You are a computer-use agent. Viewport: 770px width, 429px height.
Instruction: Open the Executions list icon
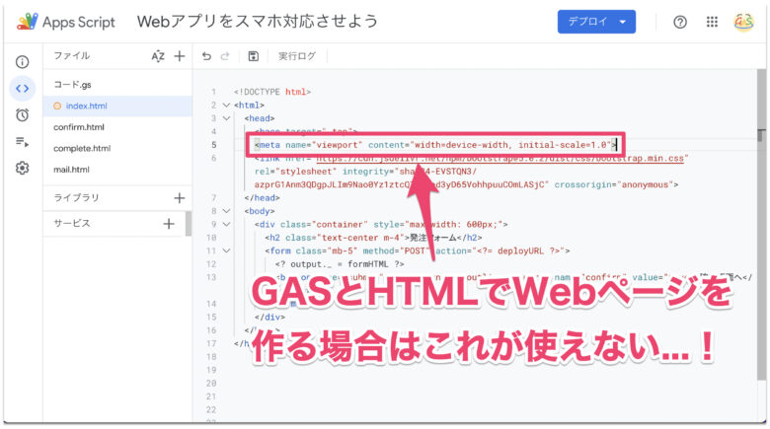tap(22, 142)
